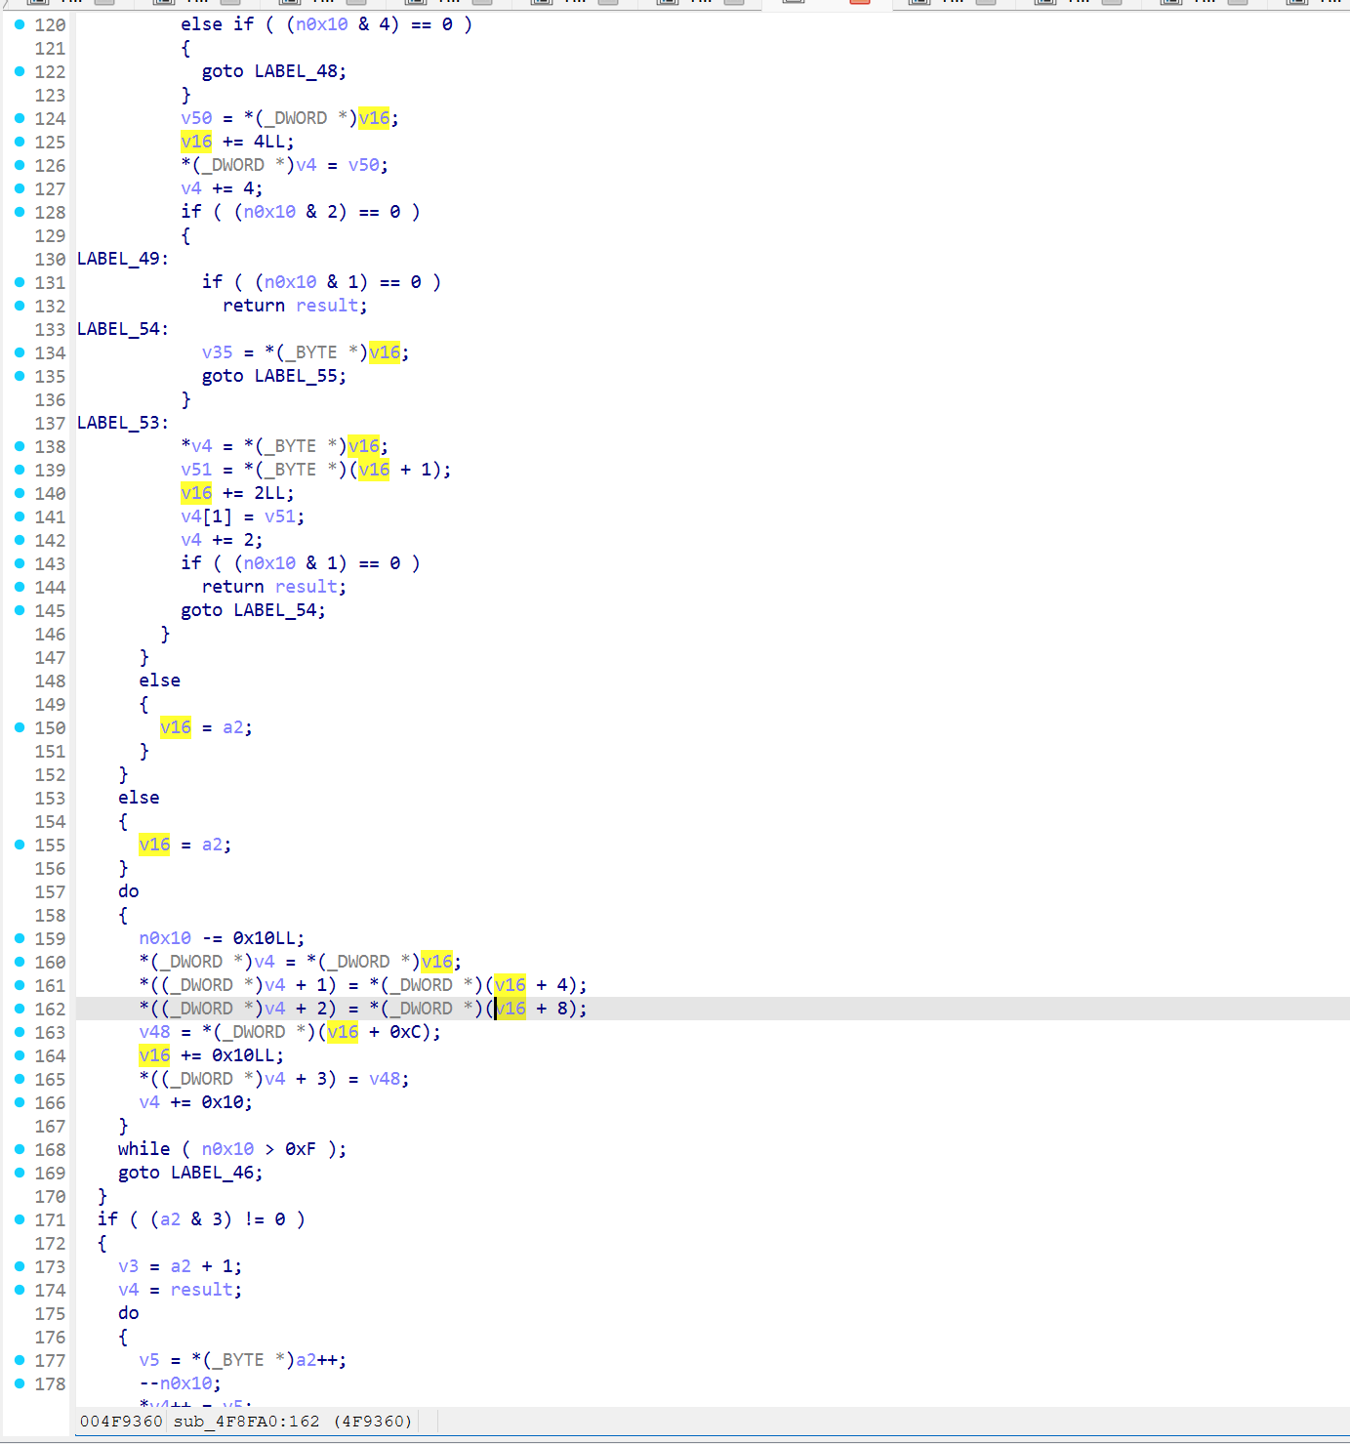Select v3 on line 173
The height and width of the screenshot is (1444, 1350).
pyautogui.click(x=129, y=1266)
